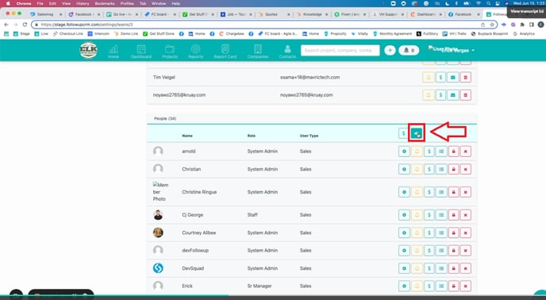Open the user profile dropdown in header
Screen dimensions: 546x300
pyautogui.click(x=452, y=50)
